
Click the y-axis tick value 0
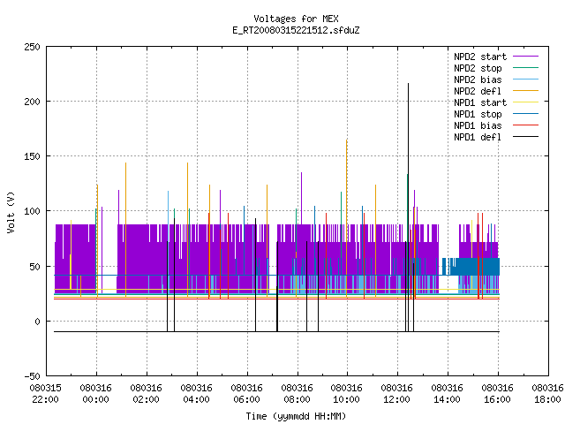pos(37,322)
